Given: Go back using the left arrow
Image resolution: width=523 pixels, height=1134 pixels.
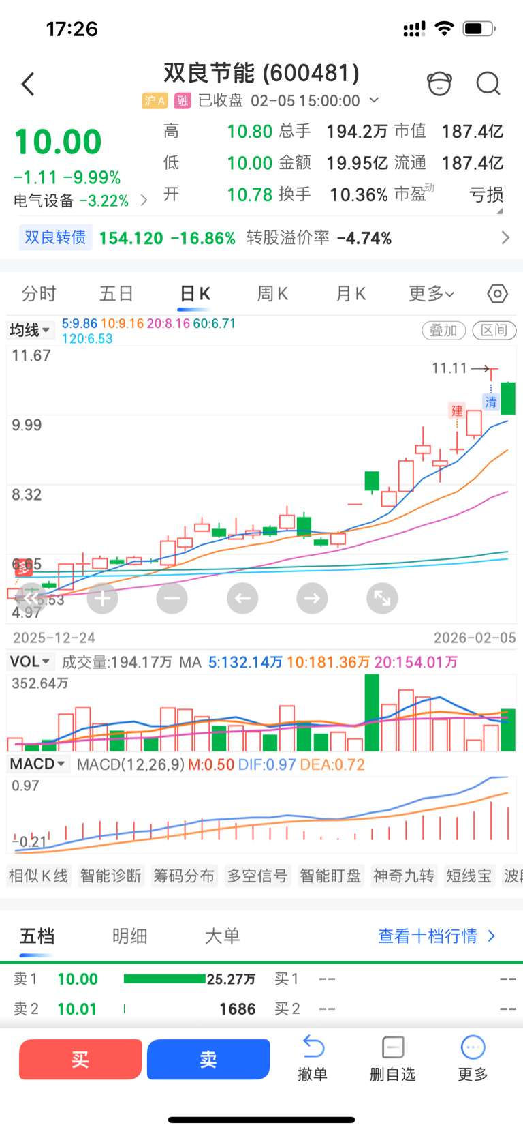Looking at the screenshot, I should point(28,85).
